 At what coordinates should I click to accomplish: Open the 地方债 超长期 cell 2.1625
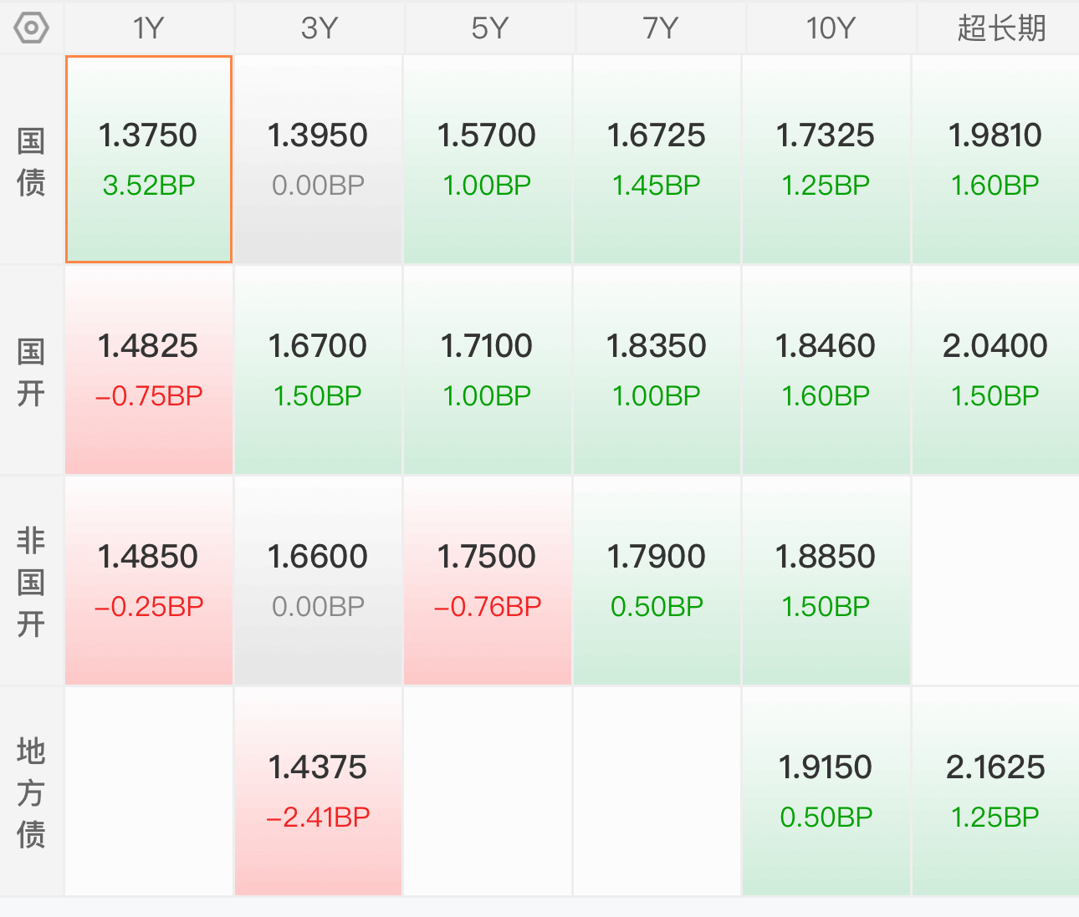pyautogui.click(x=995, y=792)
